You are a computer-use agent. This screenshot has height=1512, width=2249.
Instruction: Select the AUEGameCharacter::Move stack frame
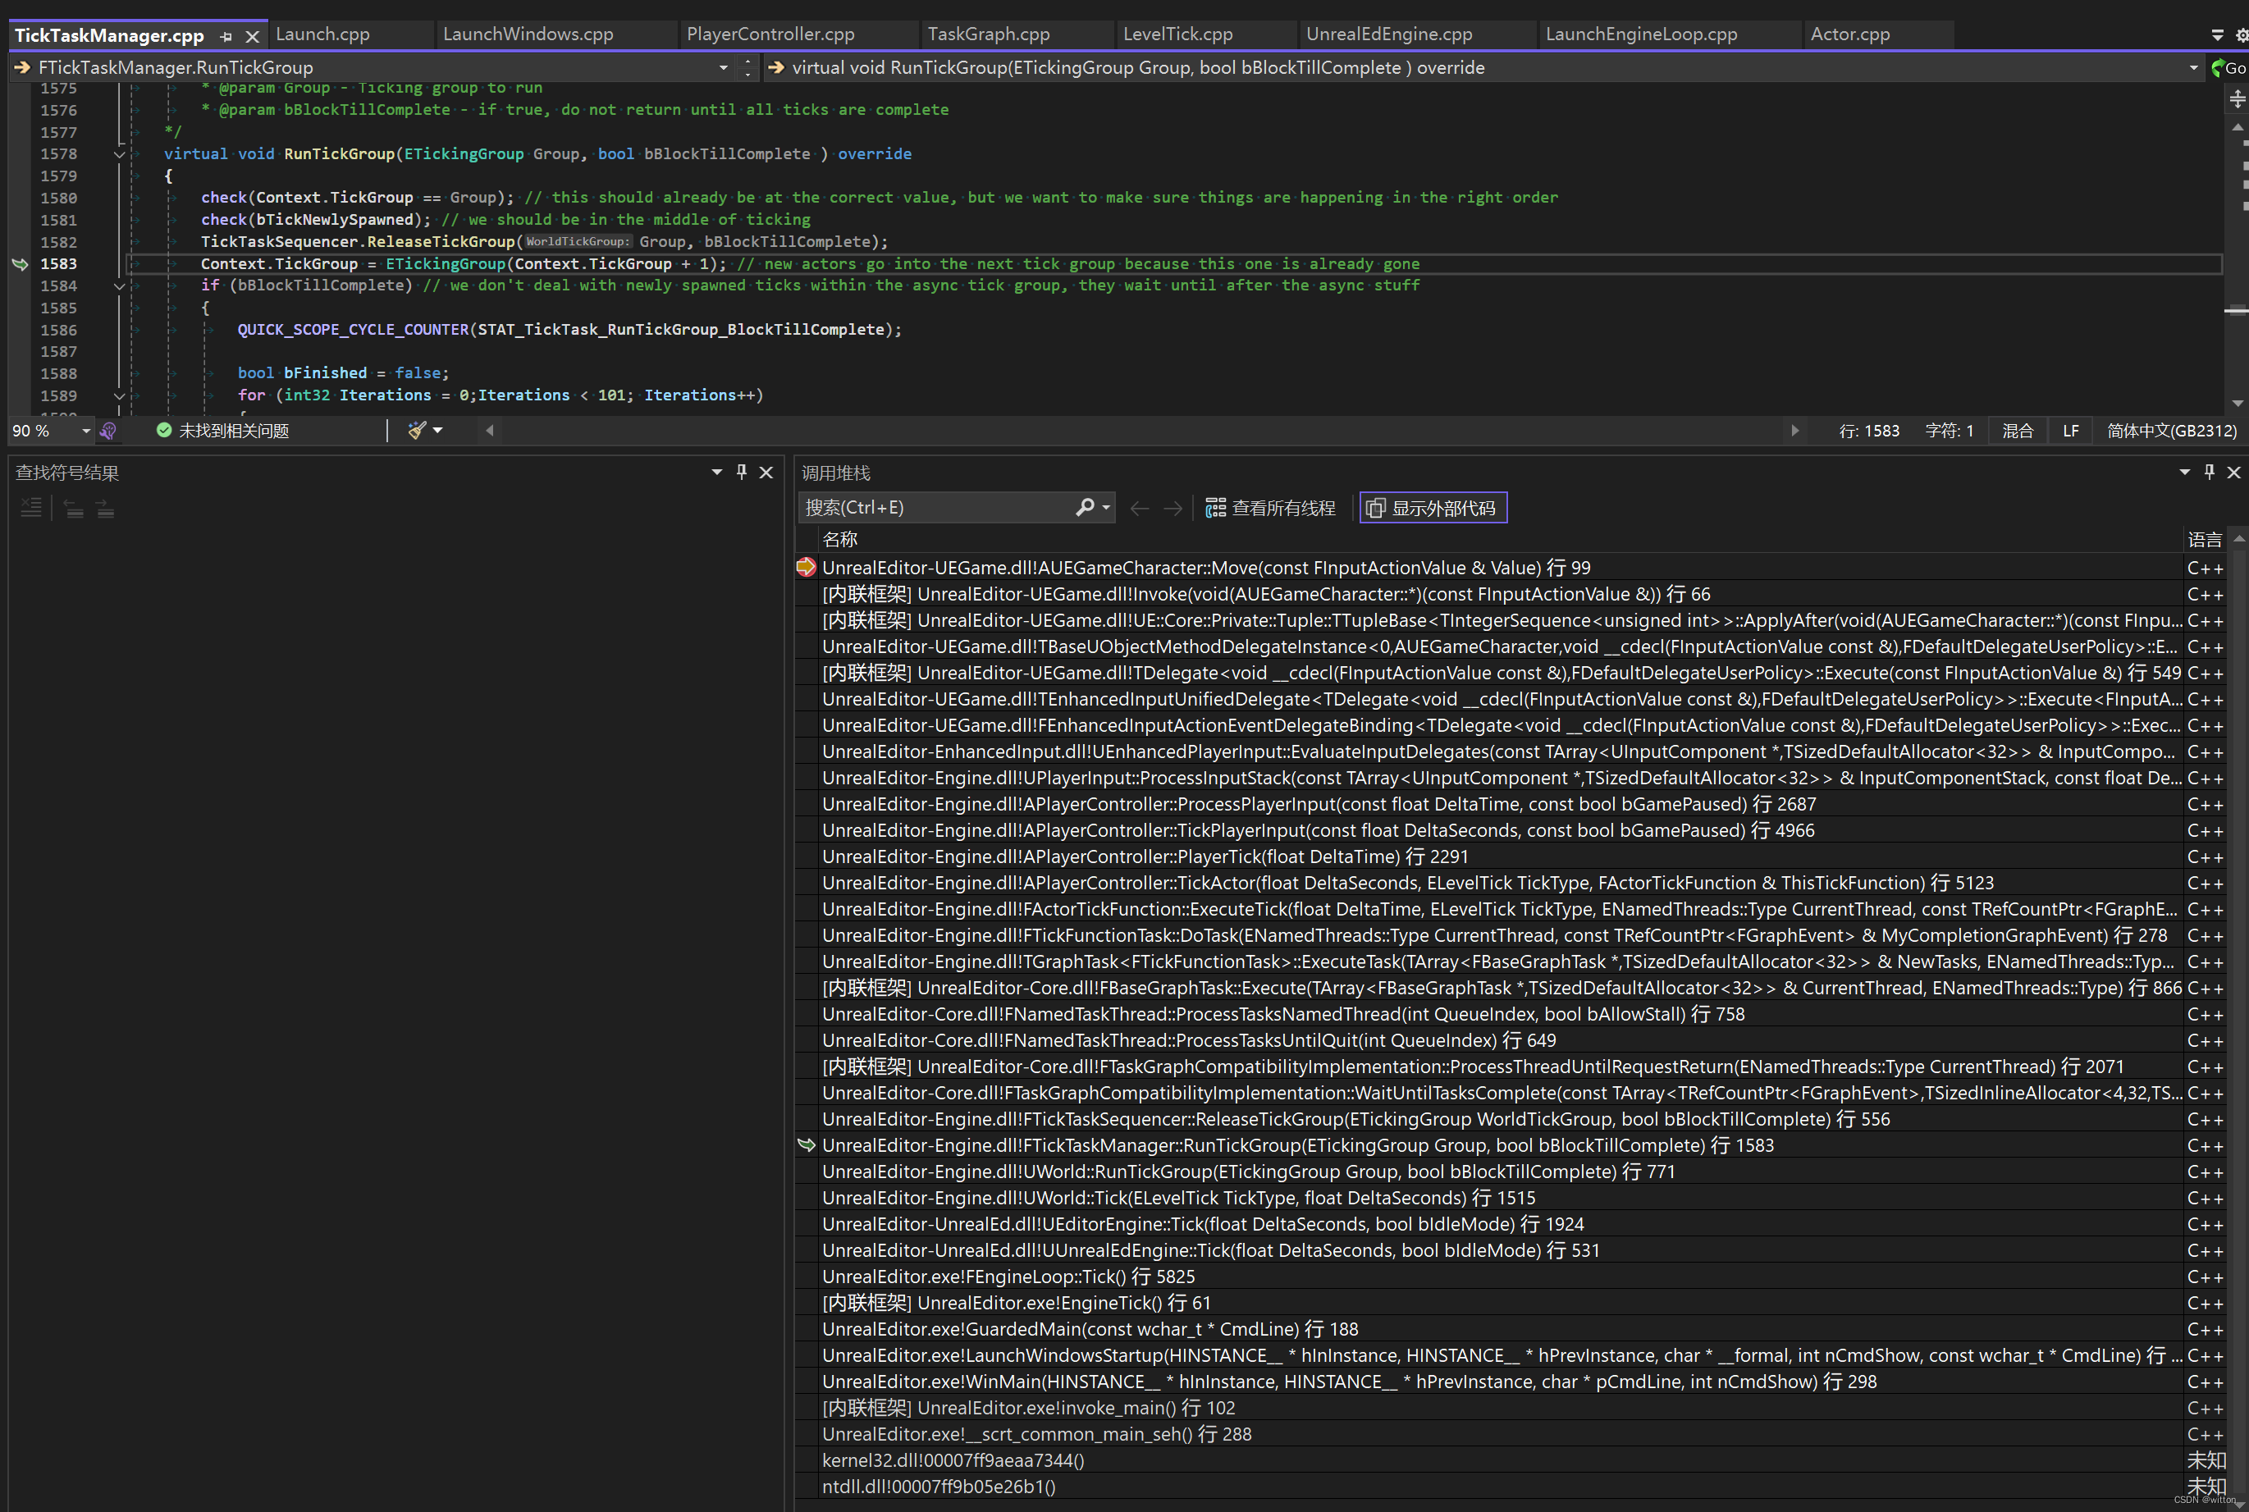click(x=1205, y=568)
